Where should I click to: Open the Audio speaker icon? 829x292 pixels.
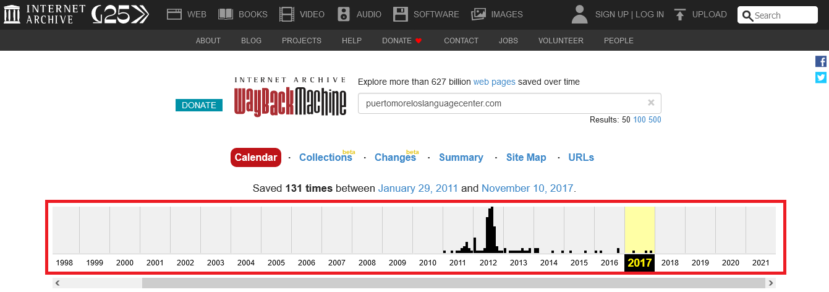[x=344, y=14]
